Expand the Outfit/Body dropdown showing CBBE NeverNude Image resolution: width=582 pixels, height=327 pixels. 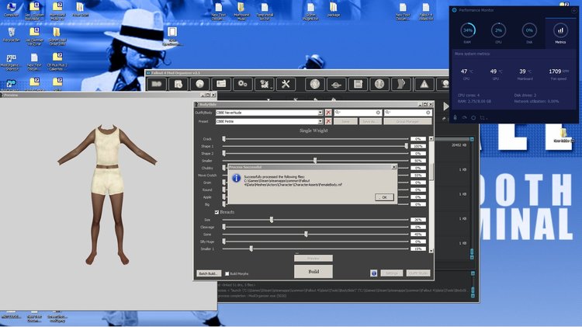pos(320,112)
